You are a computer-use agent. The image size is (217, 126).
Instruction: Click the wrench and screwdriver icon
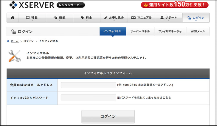coord(15,56)
